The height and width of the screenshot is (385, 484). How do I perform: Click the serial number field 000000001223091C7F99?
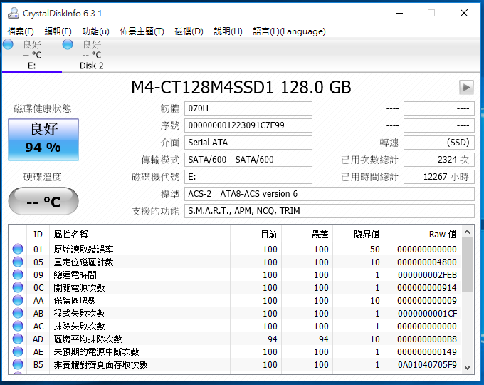(248, 125)
